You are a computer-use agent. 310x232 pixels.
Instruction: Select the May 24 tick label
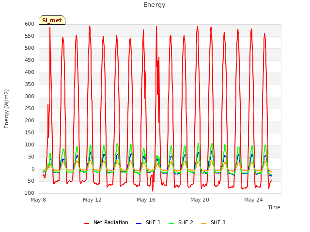click(x=253, y=200)
